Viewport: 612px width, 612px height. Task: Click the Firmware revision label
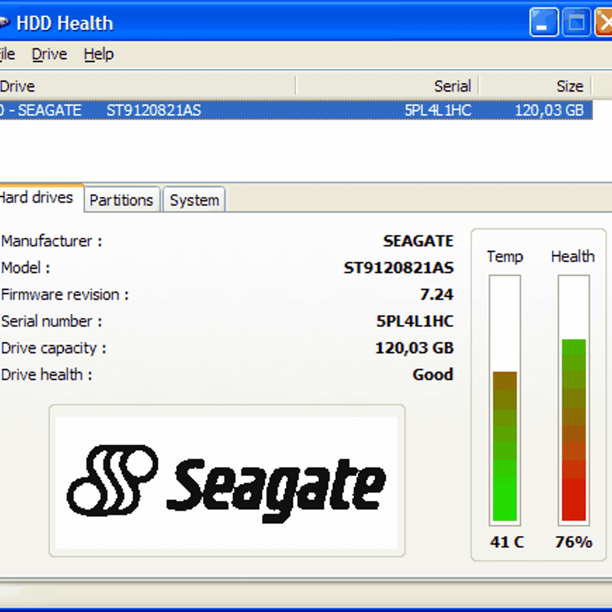pos(65,294)
